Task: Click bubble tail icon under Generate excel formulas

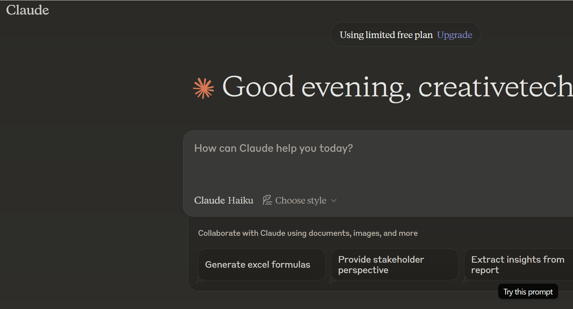Action: click(x=199, y=279)
